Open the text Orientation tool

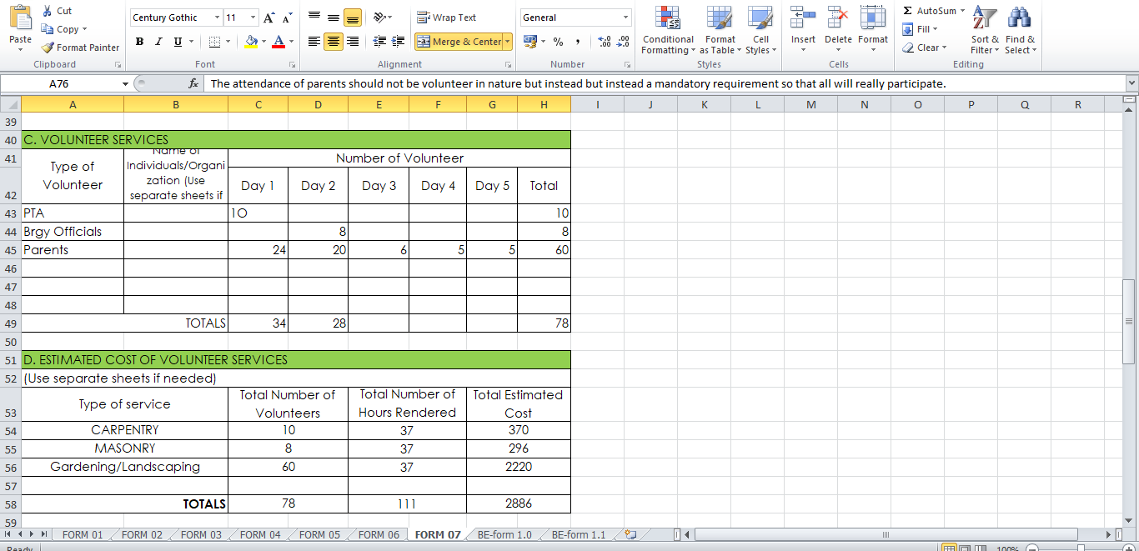pyautogui.click(x=382, y=18)
